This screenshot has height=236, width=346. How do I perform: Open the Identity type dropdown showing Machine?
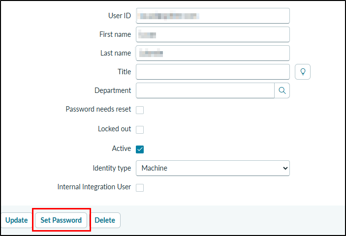(213, 168)
